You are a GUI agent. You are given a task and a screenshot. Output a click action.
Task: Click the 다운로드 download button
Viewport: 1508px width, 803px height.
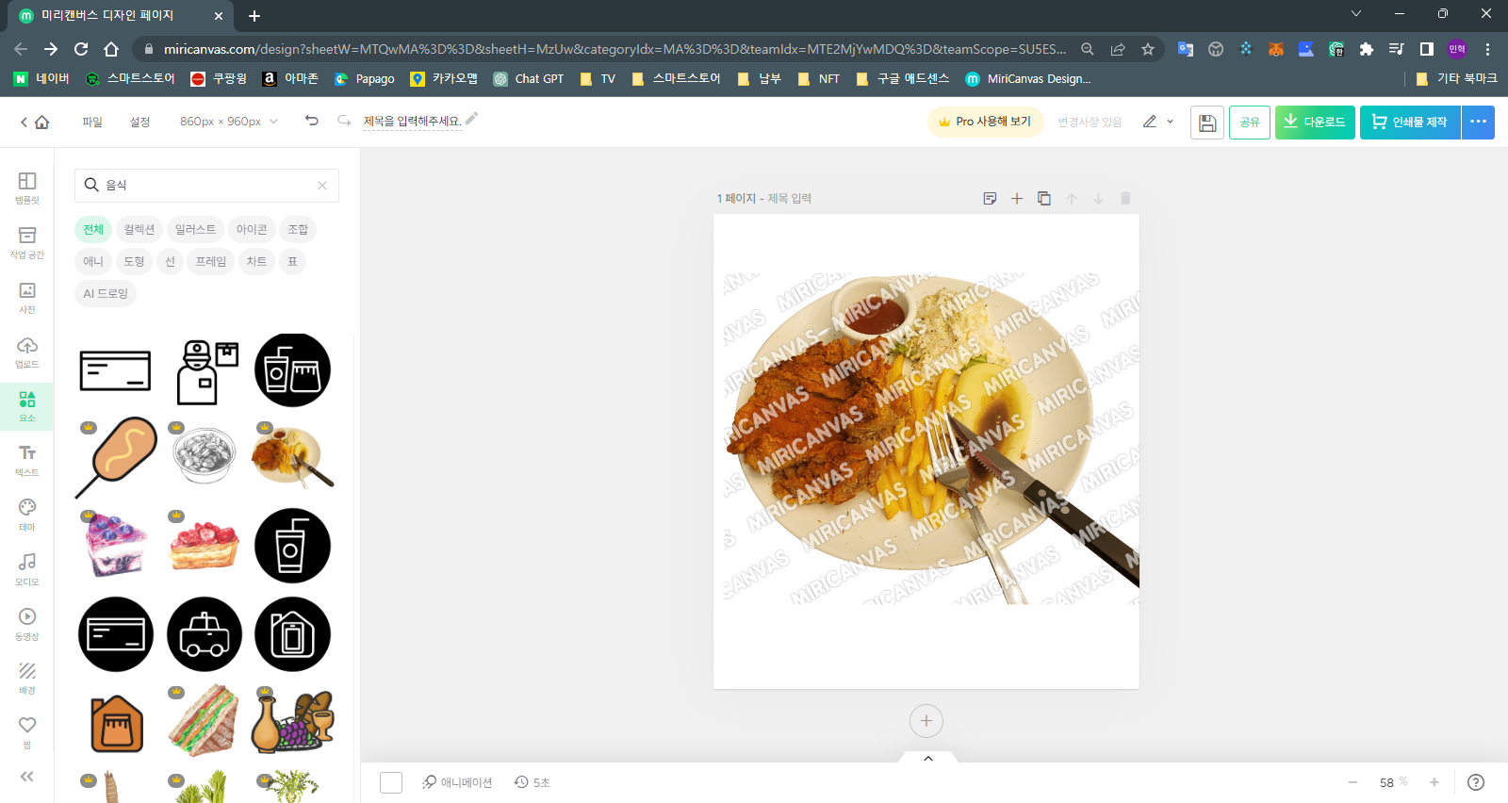click(1315, 123)
